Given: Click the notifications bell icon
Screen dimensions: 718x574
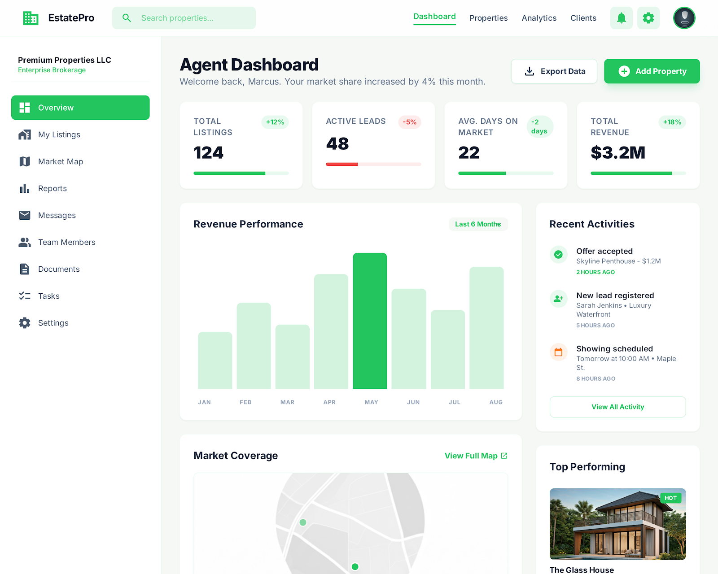Looking at the screenshot, I should point(621,18).
